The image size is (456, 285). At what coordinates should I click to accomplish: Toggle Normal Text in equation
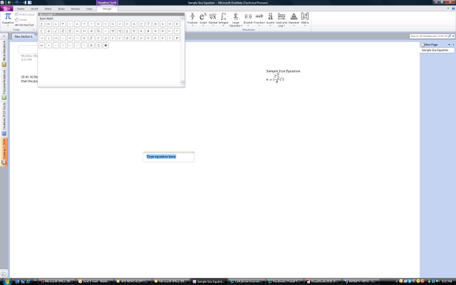pyautogui.click(x=24, y=25)
